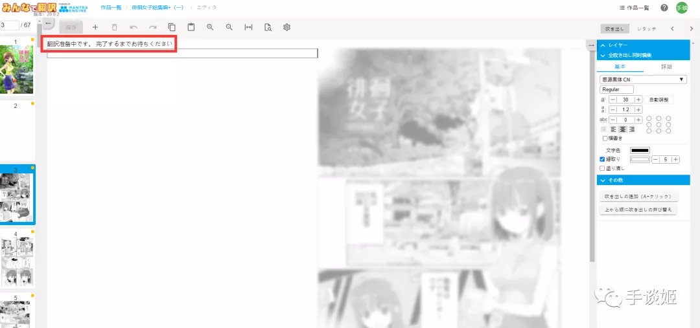Decrease letter spacing value 0
Image resolution: width=700 pixels, height=328 pixels.
613,120
